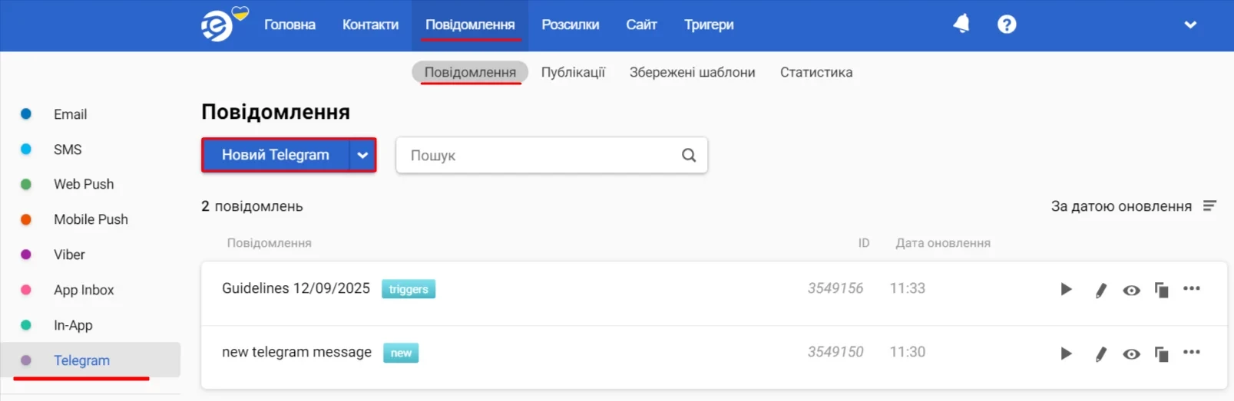
Task: Copy the Guidelines 12/09/2025 message
Action: 1161,290
